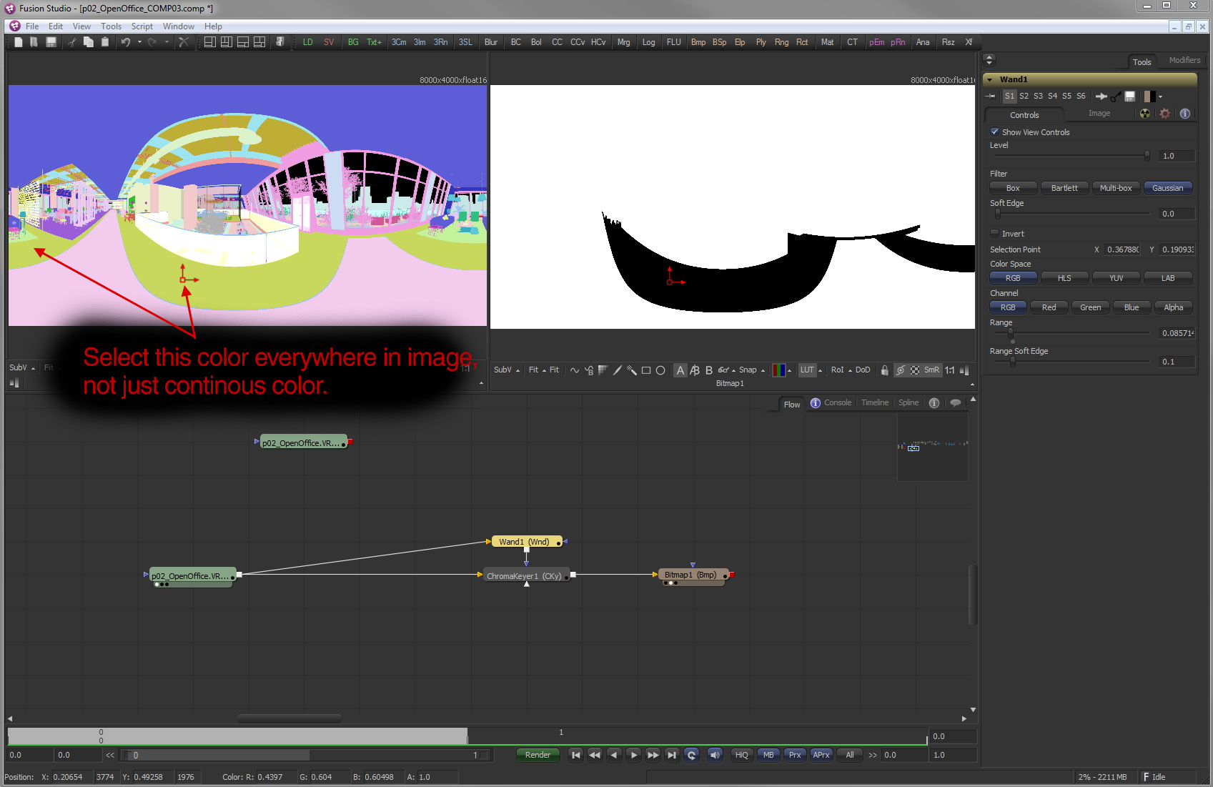This screenshot has width=1213, height=787.
Task: Open the RoI dropdown arrow
Action: [850, 370]
